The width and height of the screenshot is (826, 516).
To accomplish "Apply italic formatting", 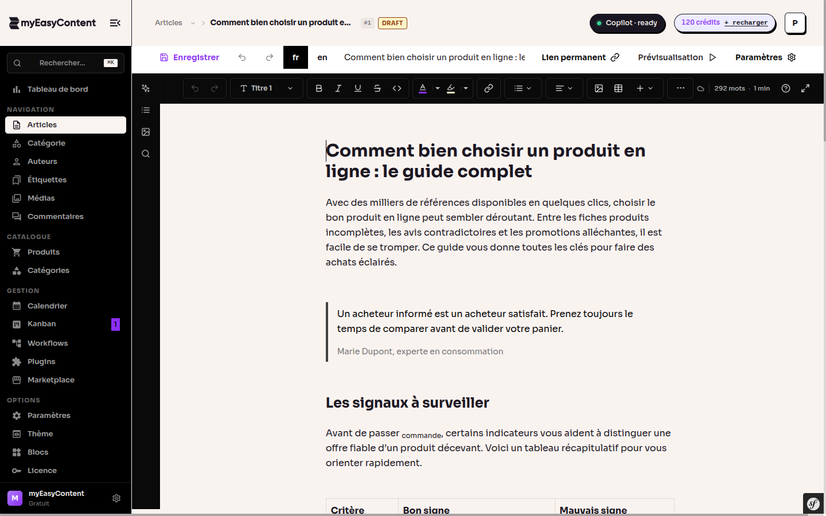I will coord(338,88).
